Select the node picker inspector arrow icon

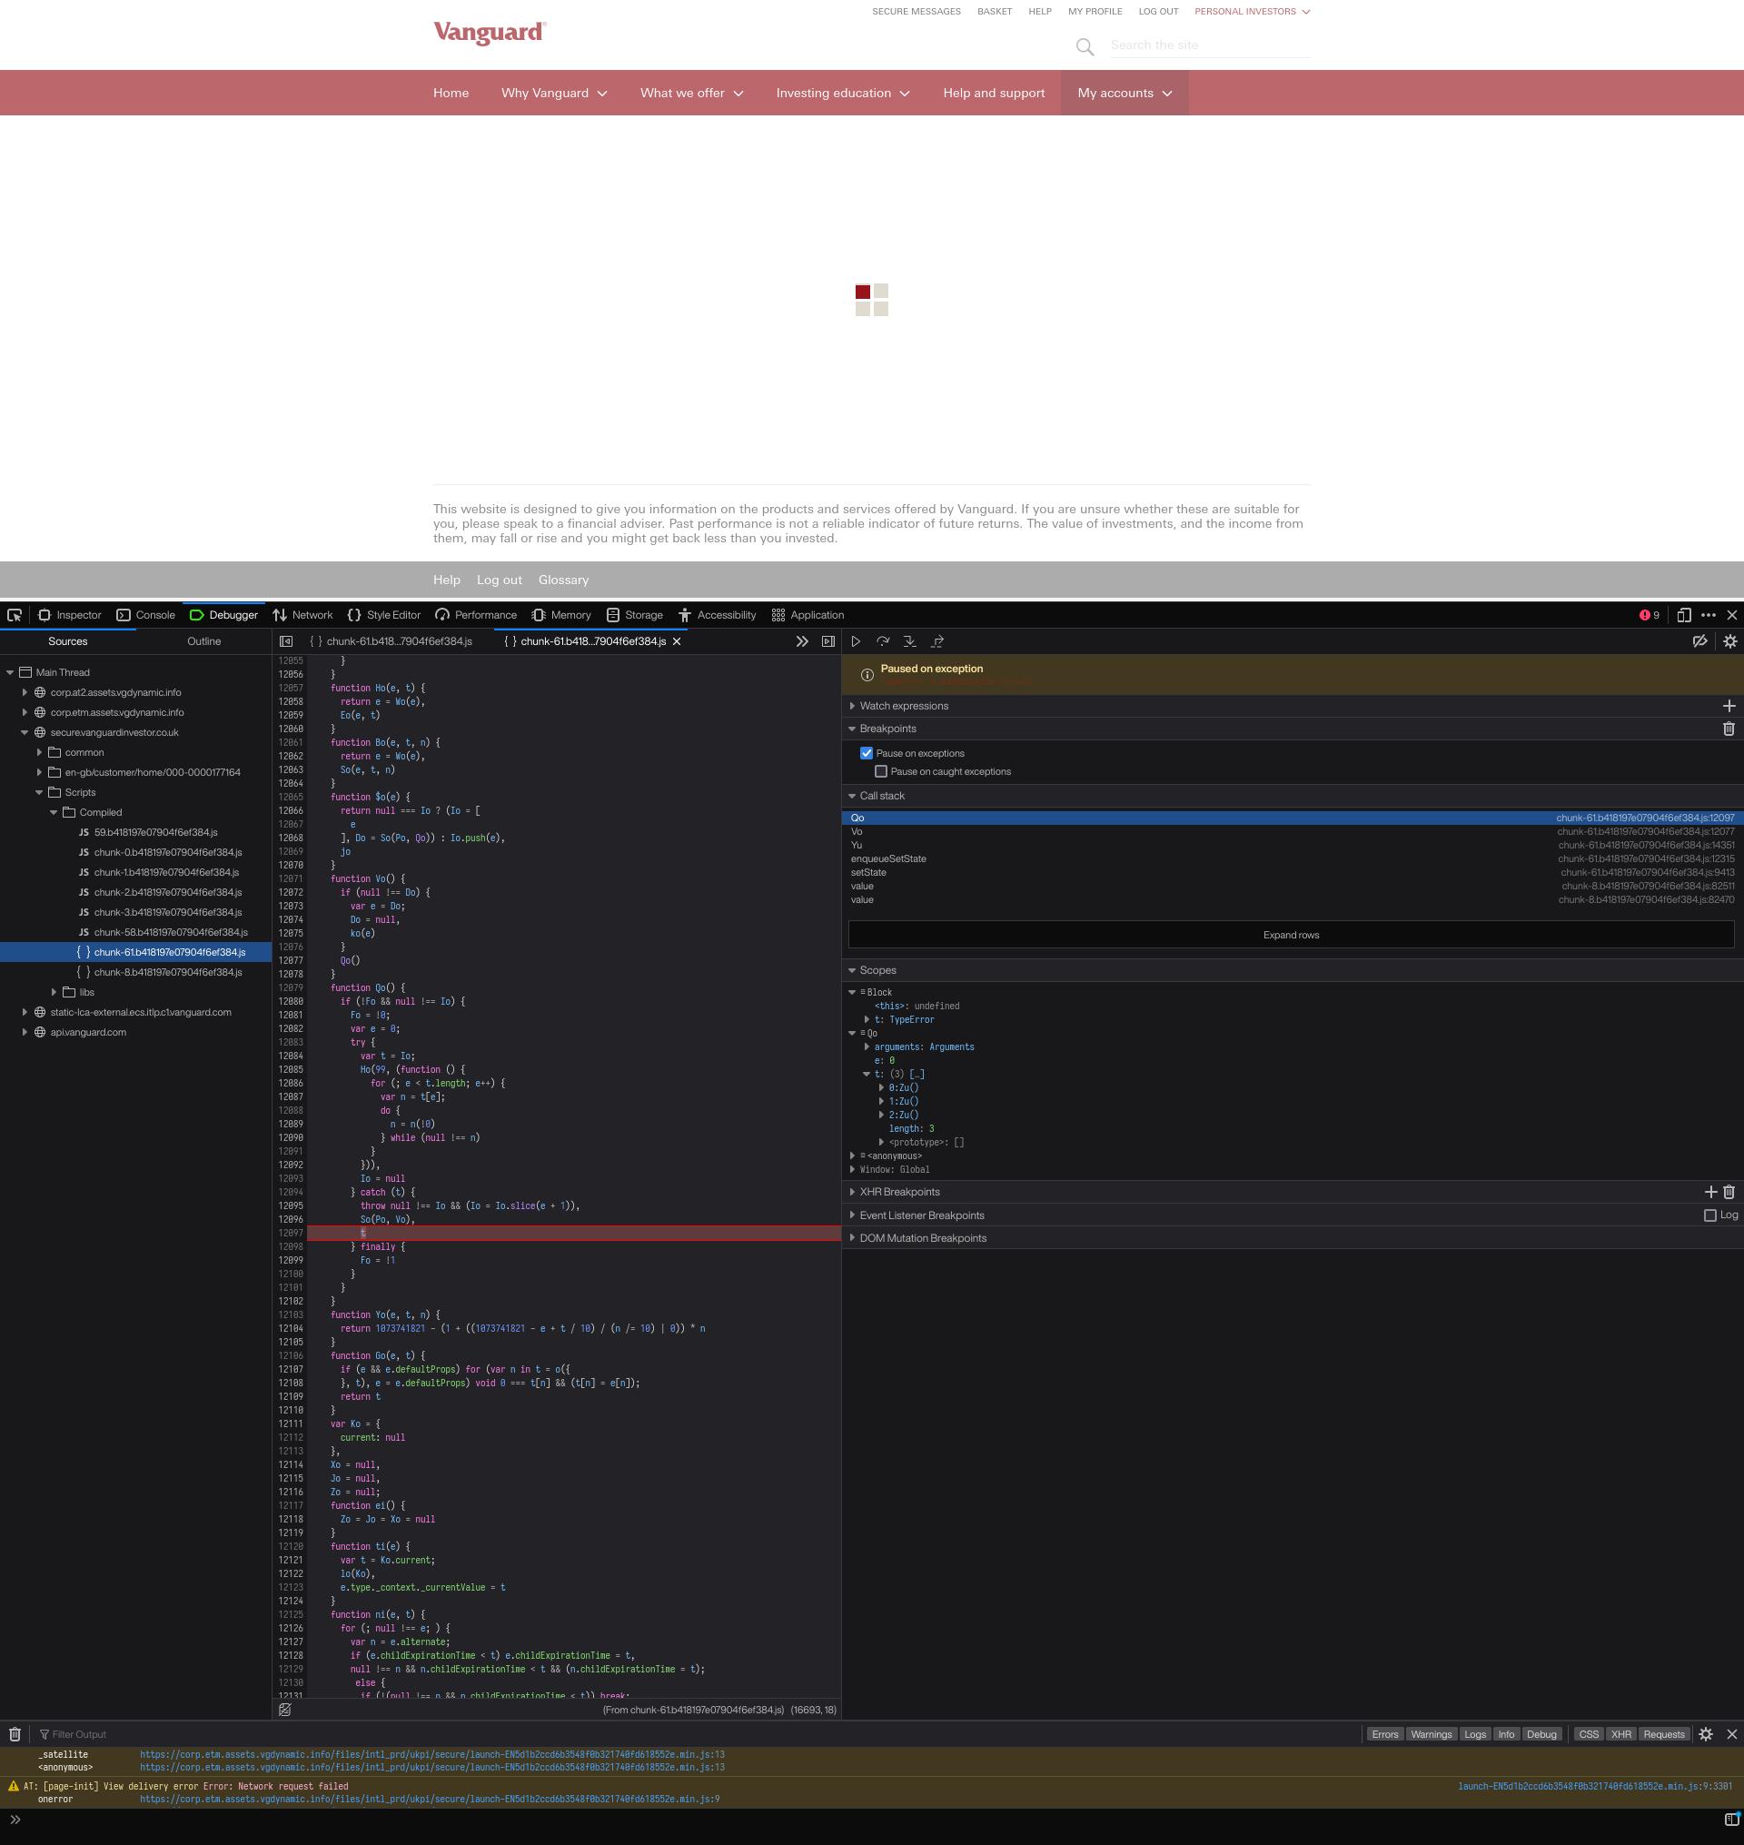click(14, 615)
